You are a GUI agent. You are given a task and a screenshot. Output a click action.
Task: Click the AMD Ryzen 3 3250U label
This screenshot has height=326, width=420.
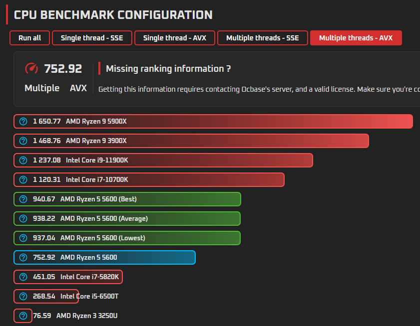(x=87, y=316)
